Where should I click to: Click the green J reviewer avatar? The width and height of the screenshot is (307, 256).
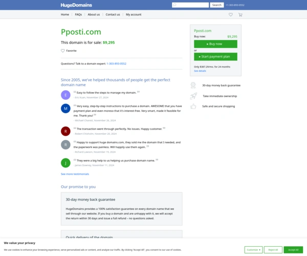(65, 163)
